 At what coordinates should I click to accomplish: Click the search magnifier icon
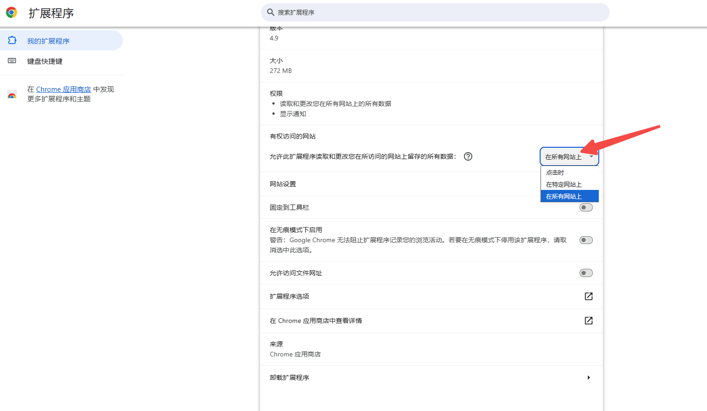(271, 12)
